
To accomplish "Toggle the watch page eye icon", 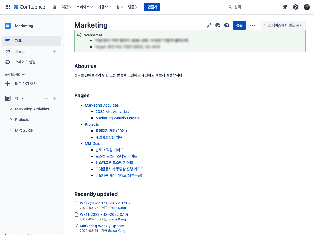I will pyautogui.click(x=227, y=25).
